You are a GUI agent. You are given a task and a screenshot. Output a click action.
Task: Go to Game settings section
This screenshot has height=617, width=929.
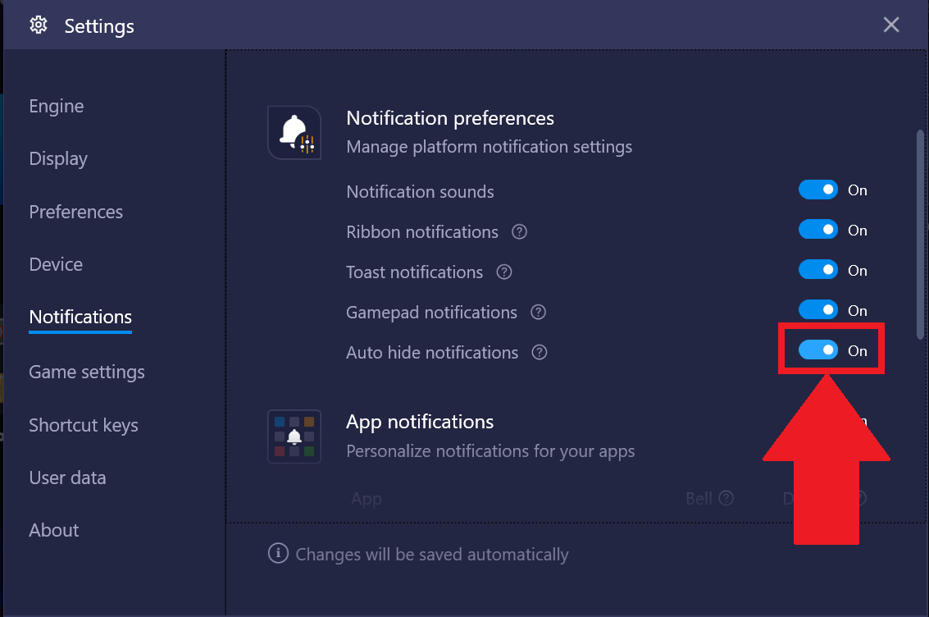[x=86, y=372]
